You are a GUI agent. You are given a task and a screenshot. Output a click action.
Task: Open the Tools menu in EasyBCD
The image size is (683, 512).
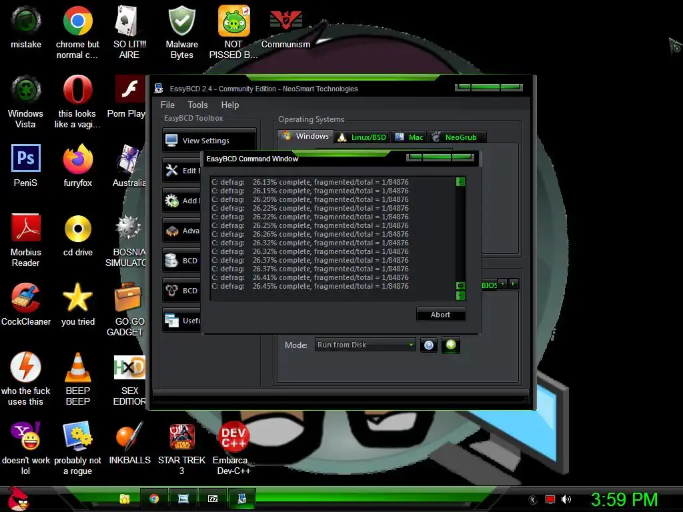click(197, 105)
